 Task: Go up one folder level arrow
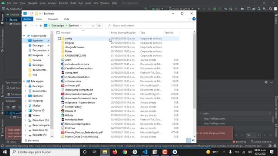pyautogui.click(x=40, y=26)
